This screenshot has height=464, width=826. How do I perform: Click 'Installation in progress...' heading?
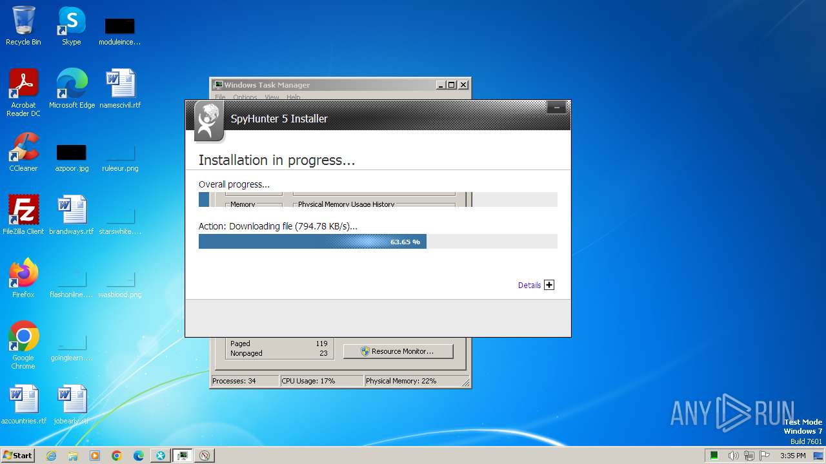[x=277, y=160]
